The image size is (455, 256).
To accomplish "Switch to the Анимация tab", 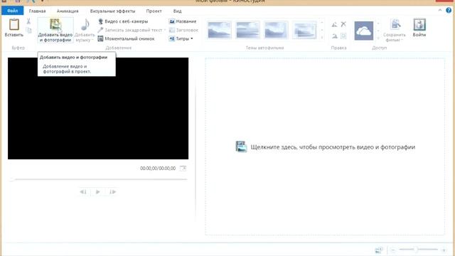I will [68, 11].
